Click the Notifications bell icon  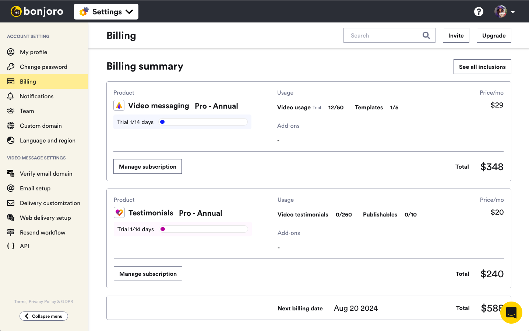[x=11, y=96]
